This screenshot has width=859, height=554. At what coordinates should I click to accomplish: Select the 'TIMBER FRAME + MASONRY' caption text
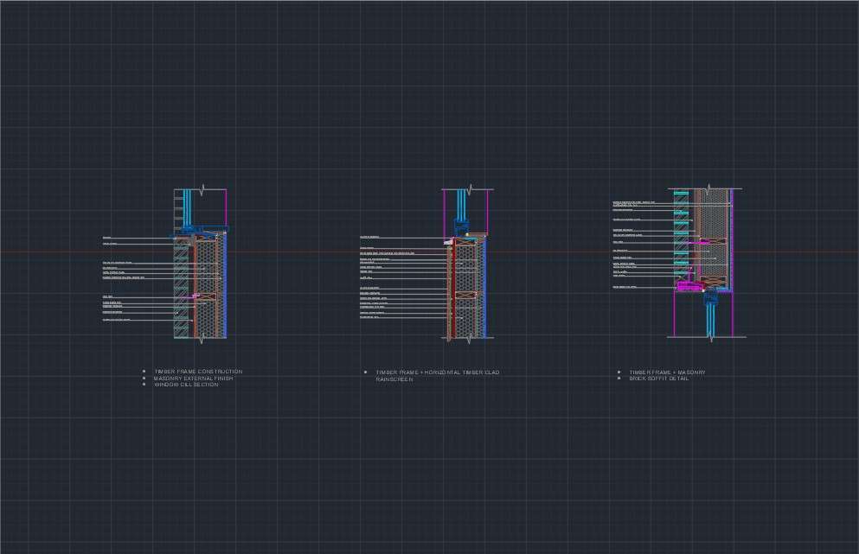point(667,373)
